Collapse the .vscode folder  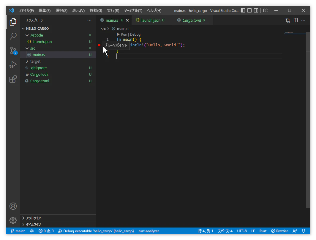[x=58, y=35]
